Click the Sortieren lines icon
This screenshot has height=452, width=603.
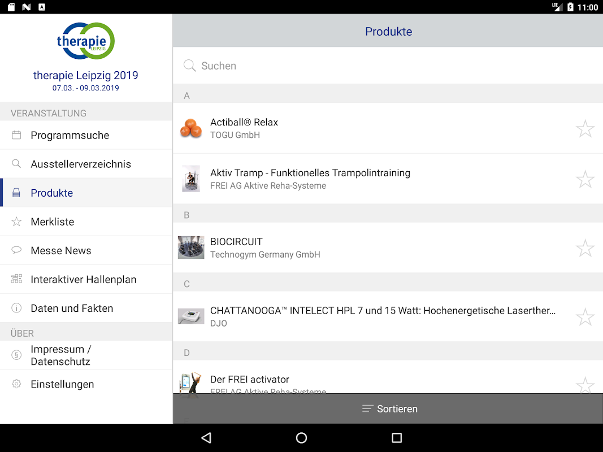pos(368,408)
